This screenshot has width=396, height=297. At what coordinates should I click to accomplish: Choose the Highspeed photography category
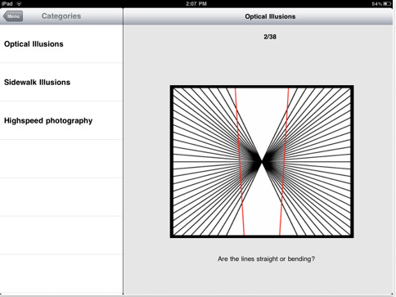[x=61, y=120]
